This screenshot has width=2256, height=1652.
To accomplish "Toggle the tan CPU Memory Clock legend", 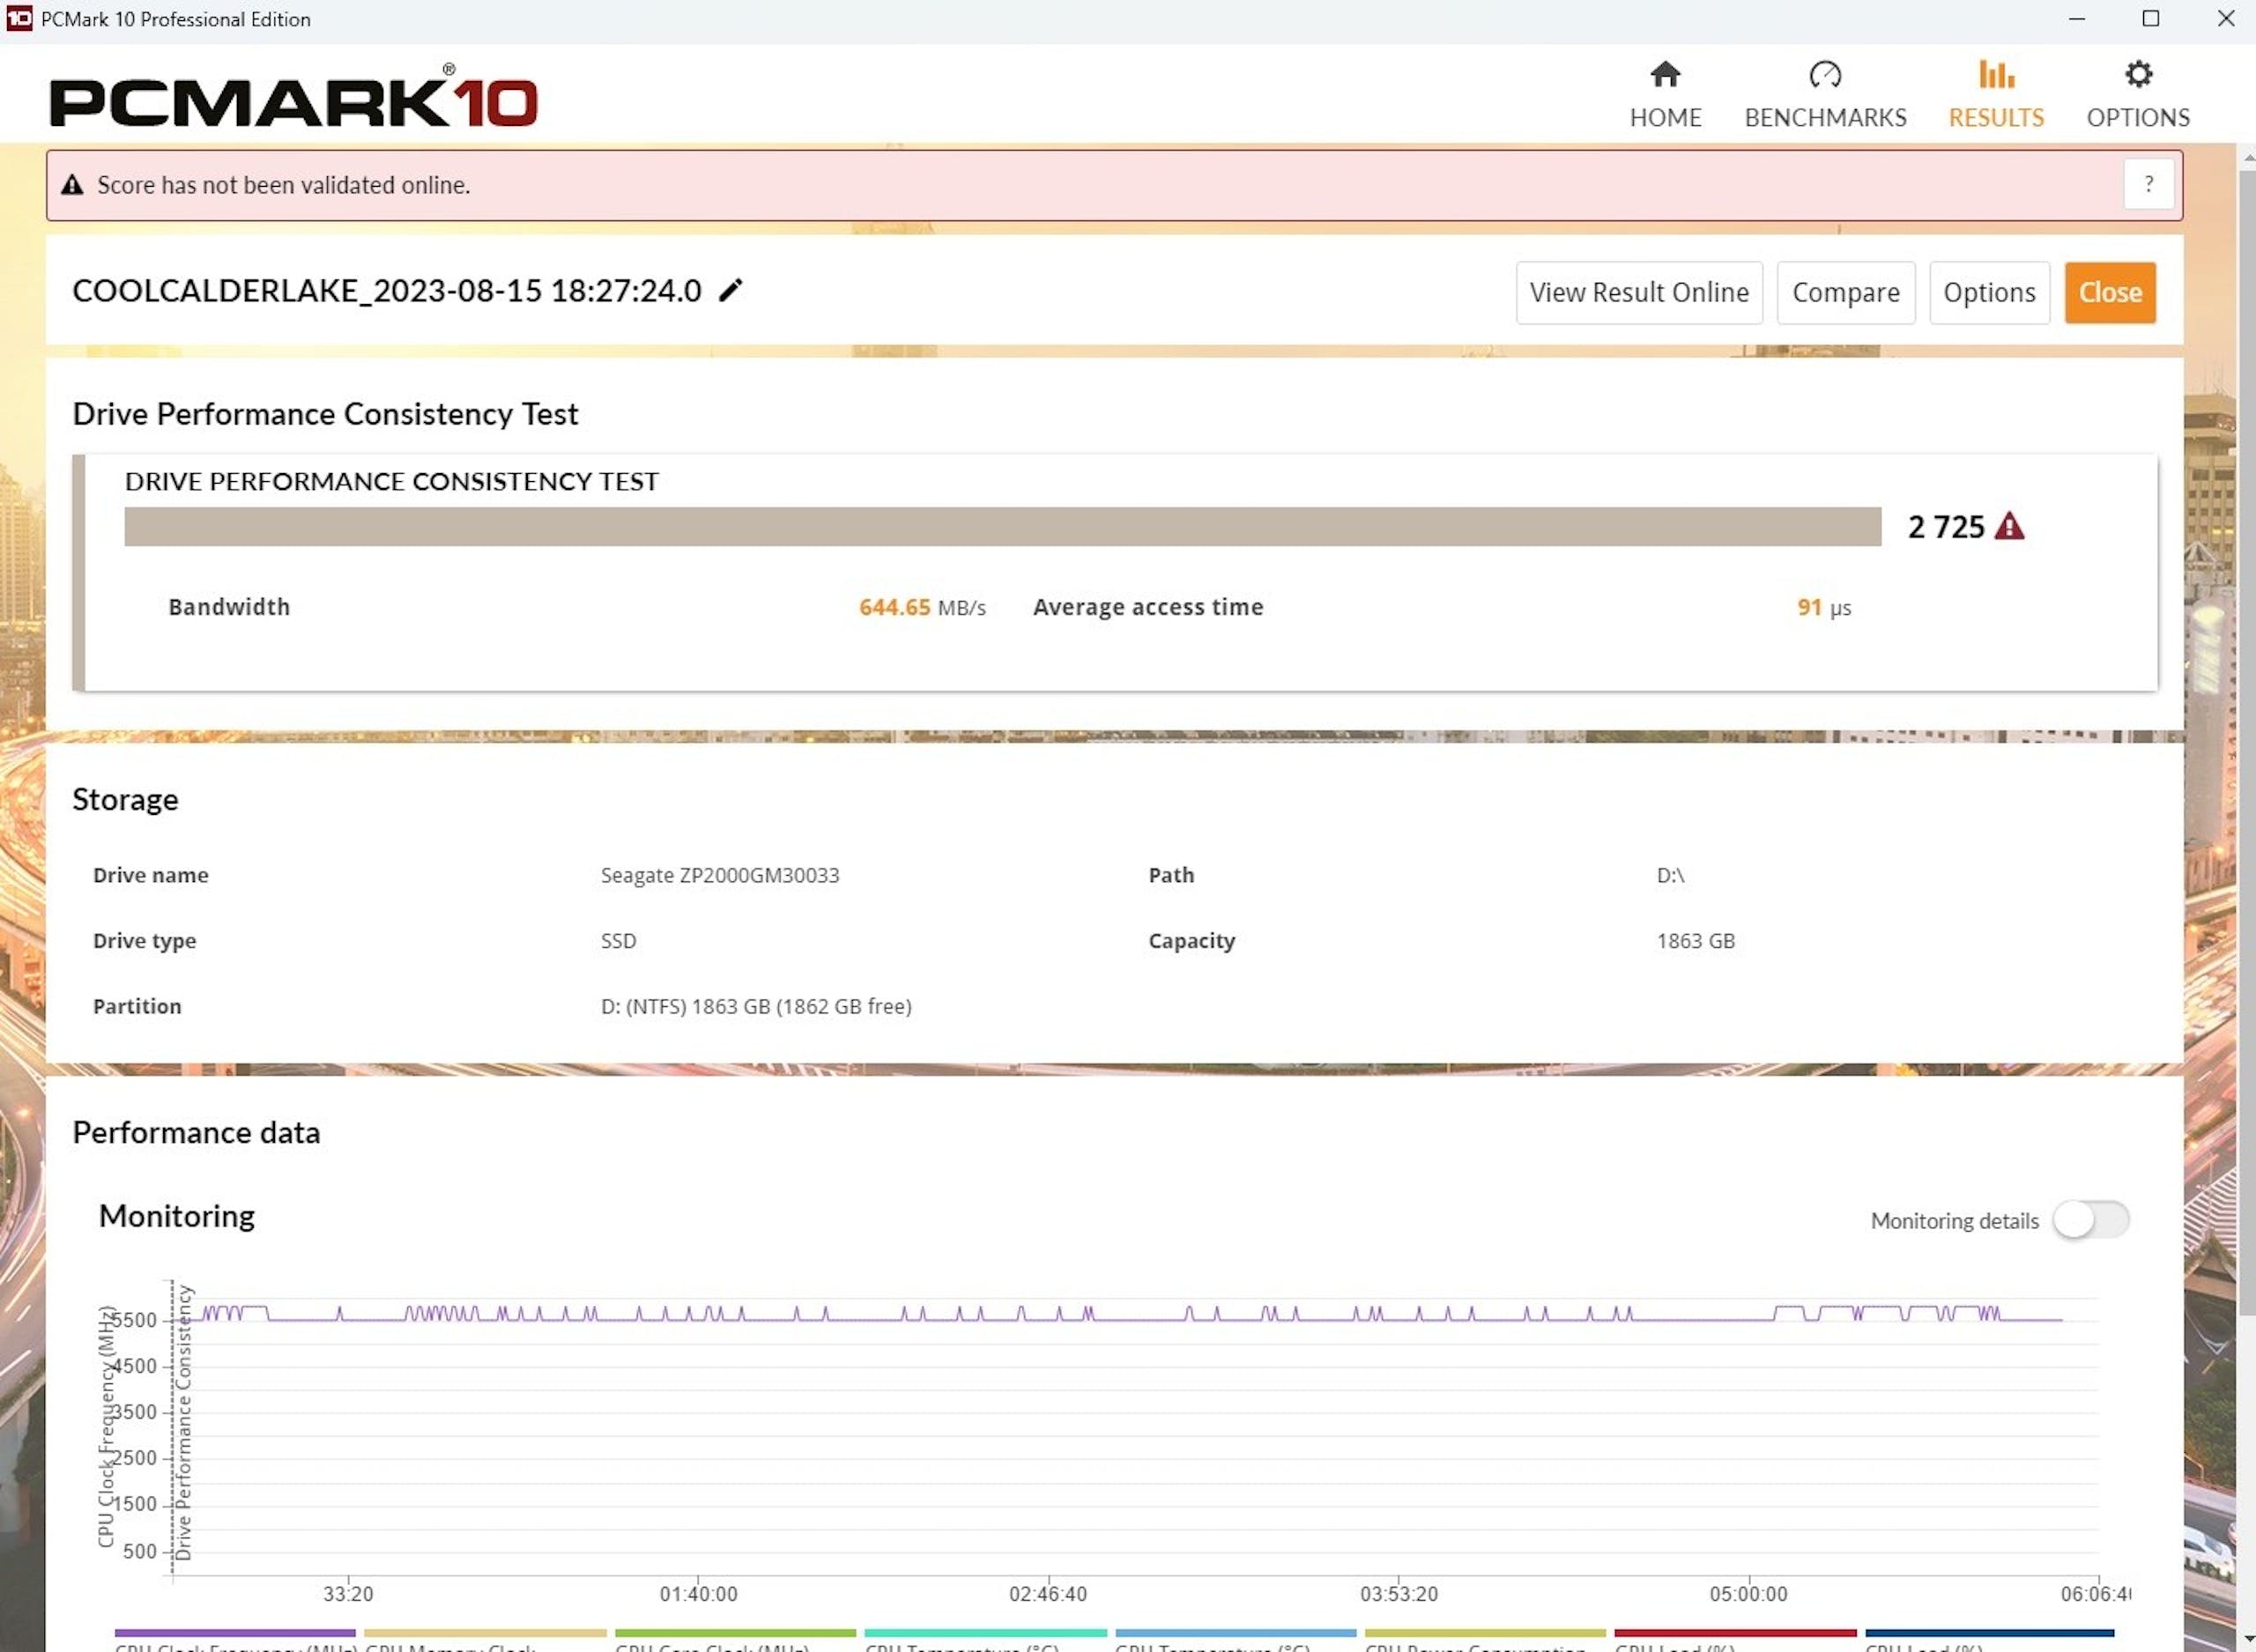I will 485,1639.
